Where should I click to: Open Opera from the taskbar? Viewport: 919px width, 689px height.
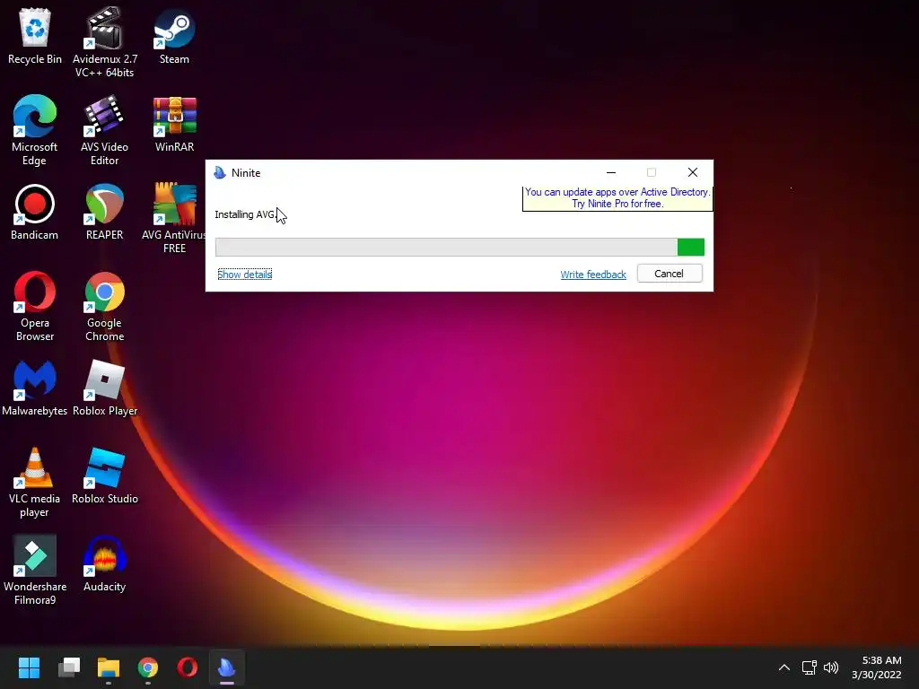click(187, 667)
